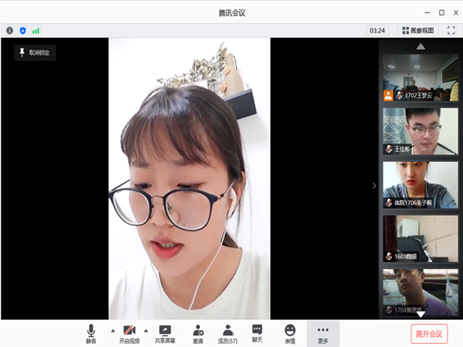Open the 表情 emoji reactions
463x347 pixels.
click(290, 330)
